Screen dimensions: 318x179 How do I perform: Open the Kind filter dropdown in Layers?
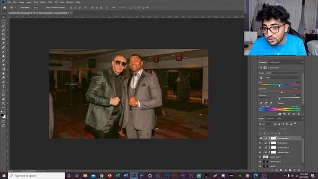[x=265, y=124]
